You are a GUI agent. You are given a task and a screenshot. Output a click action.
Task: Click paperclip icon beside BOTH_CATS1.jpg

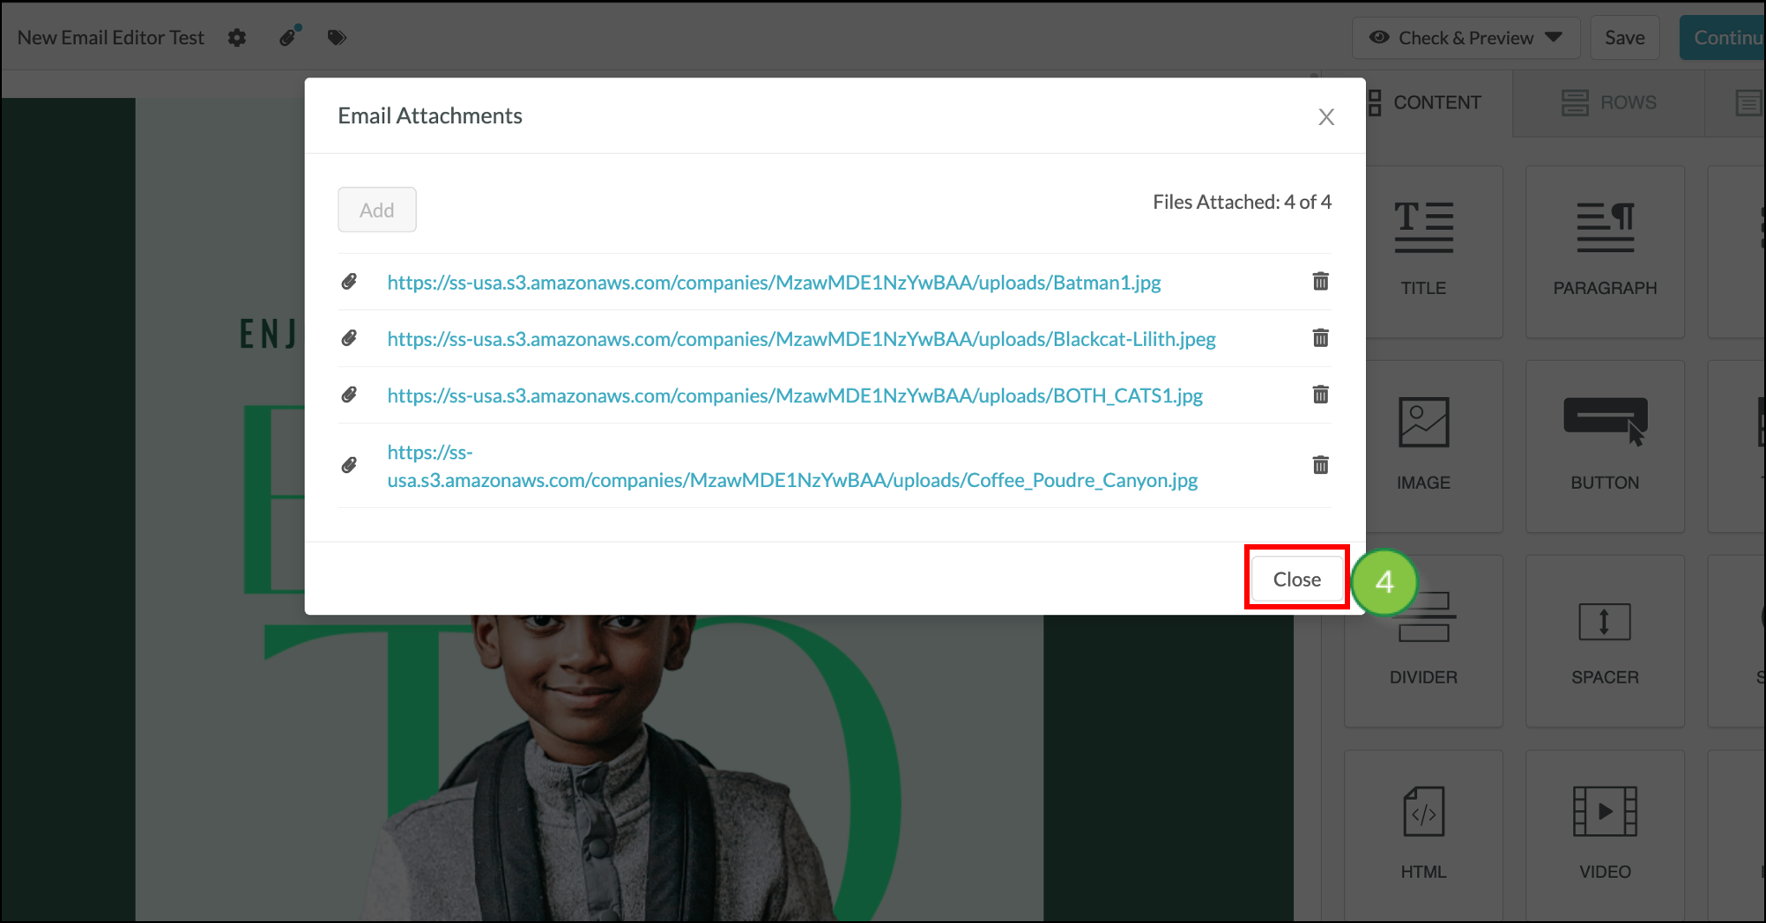tap(349, 395)
